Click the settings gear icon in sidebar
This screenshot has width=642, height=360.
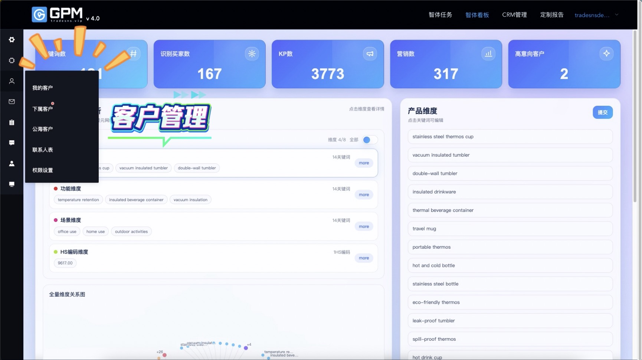12,40
